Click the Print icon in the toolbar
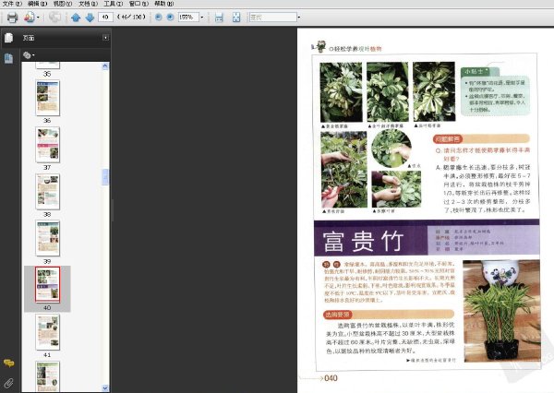 click(12, 17)
